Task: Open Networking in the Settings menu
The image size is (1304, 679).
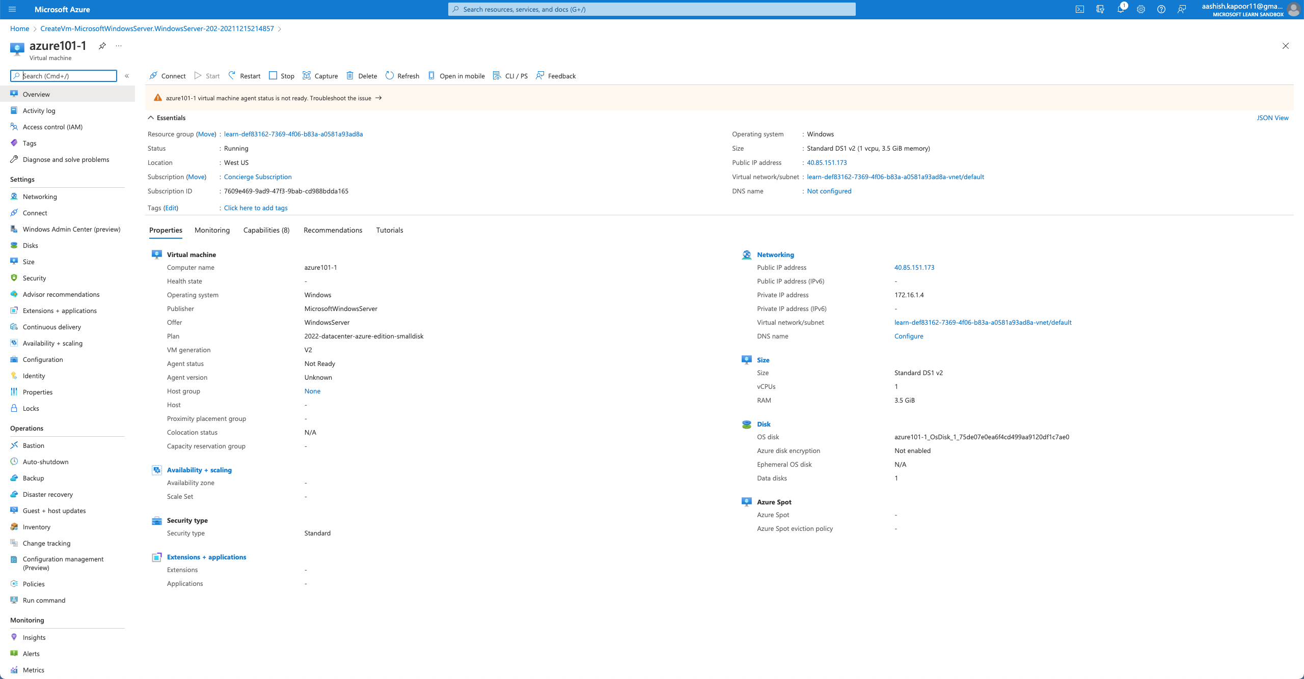Action: (x=40, y=196)
